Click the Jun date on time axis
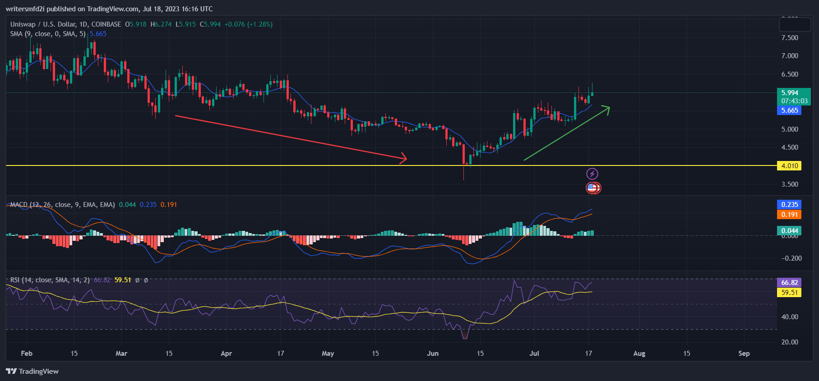 [433, 353]
